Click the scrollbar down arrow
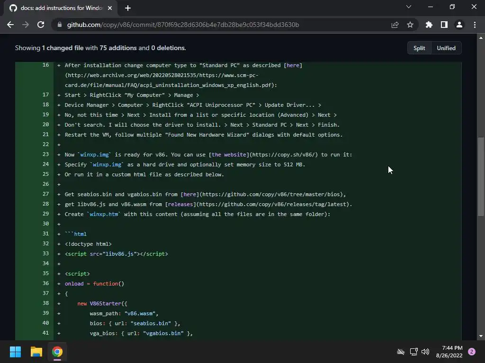Screen dimensions: 485x363 [x=481, y=336]
